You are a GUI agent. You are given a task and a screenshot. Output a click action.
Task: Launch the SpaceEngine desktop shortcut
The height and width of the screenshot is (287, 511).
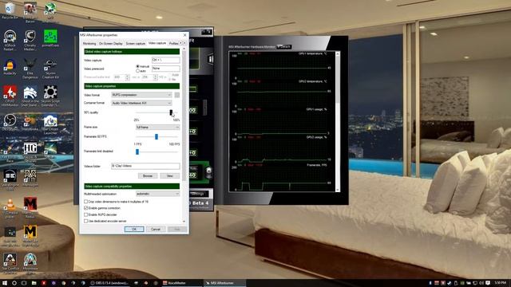[10, 179]
